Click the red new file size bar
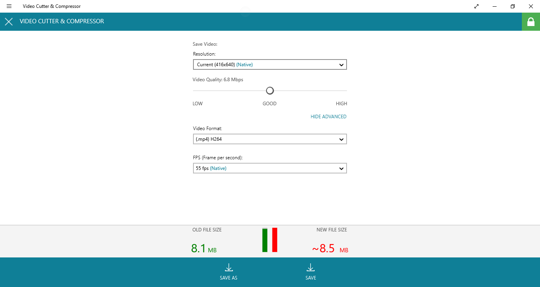Screen dimensions: 540x287 [x=275, y=240]
